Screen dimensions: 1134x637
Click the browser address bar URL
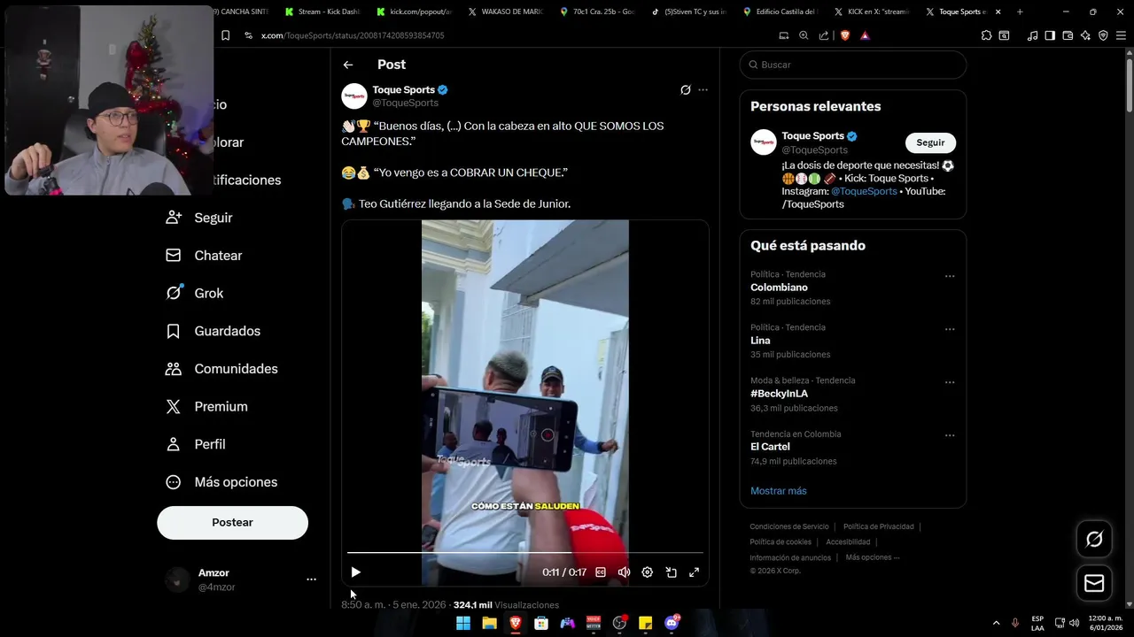point(353,35)
